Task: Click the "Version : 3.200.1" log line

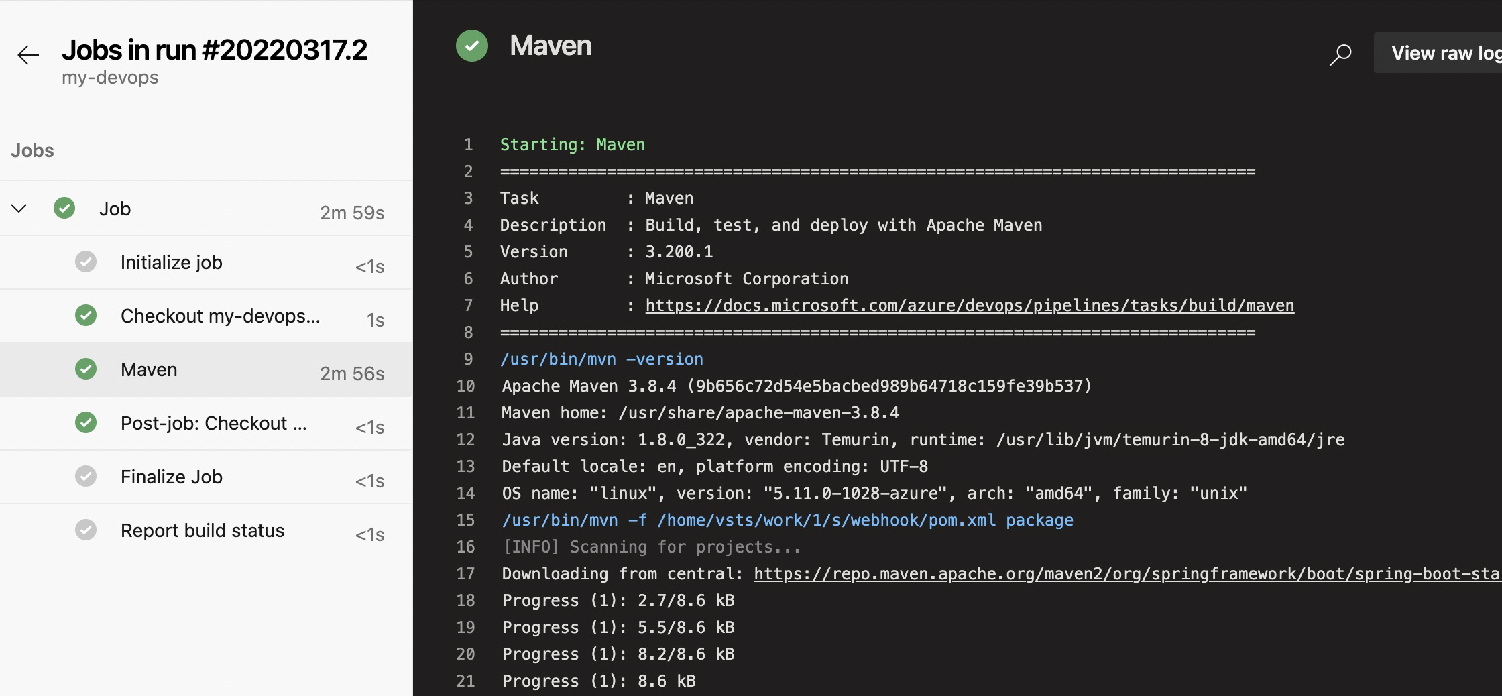Action: [x=607, y=252]
